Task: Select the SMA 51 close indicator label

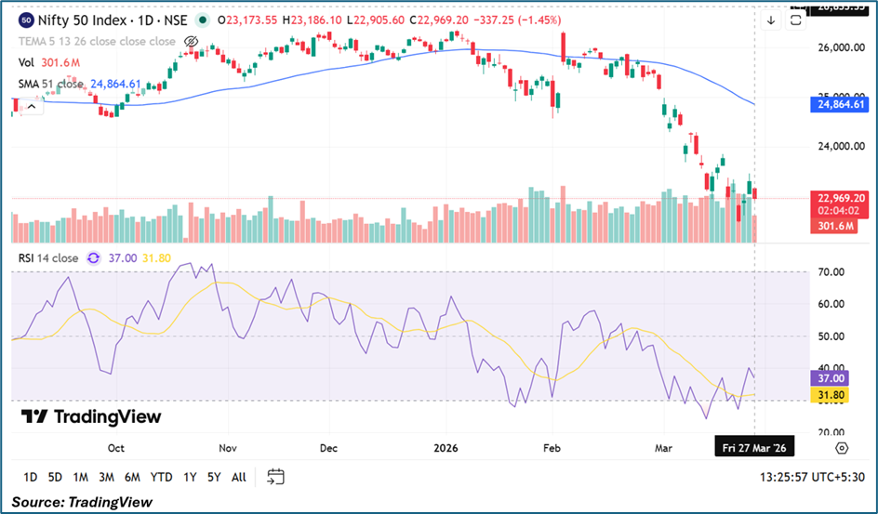Action: pyautogui.click(x=52, y=84)
